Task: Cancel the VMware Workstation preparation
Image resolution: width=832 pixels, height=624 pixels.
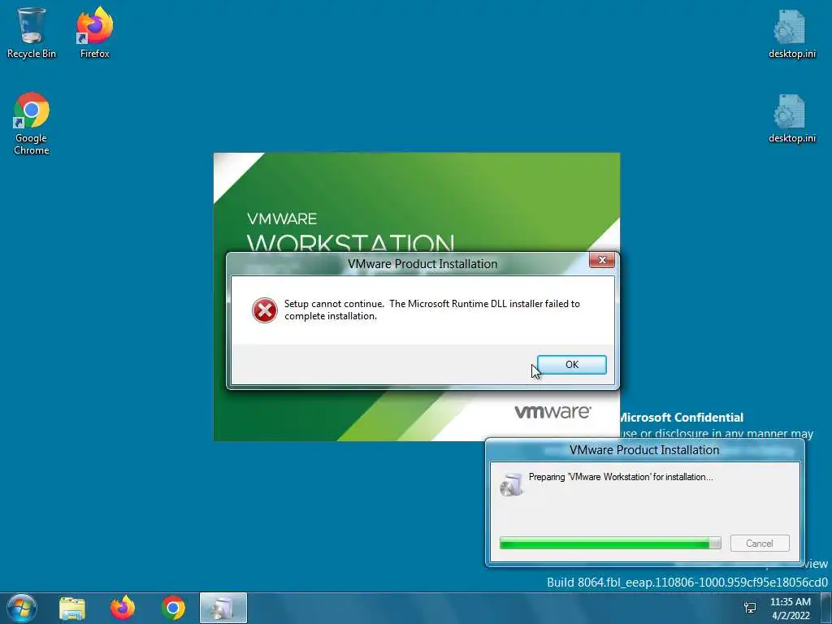Action: click(x=760, y=544)
